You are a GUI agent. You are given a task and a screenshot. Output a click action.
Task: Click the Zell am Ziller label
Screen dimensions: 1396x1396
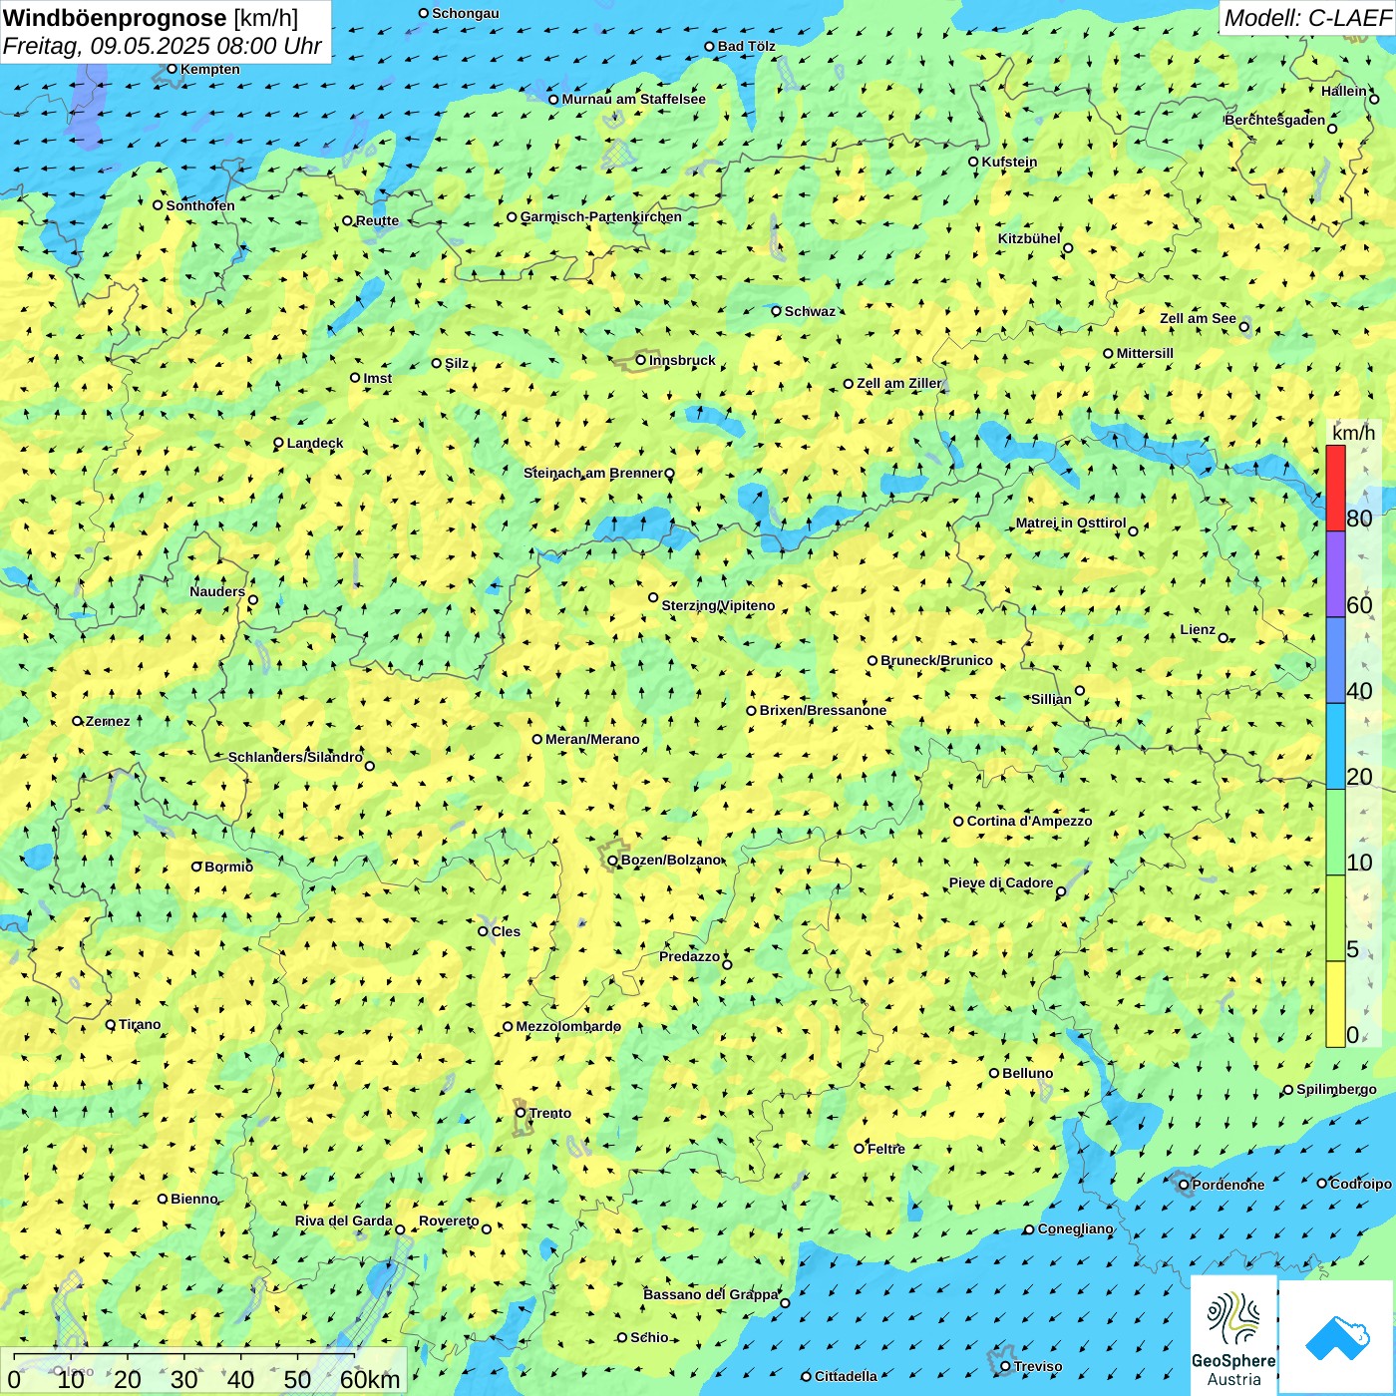pyautogui.click(x=898, y=383)
